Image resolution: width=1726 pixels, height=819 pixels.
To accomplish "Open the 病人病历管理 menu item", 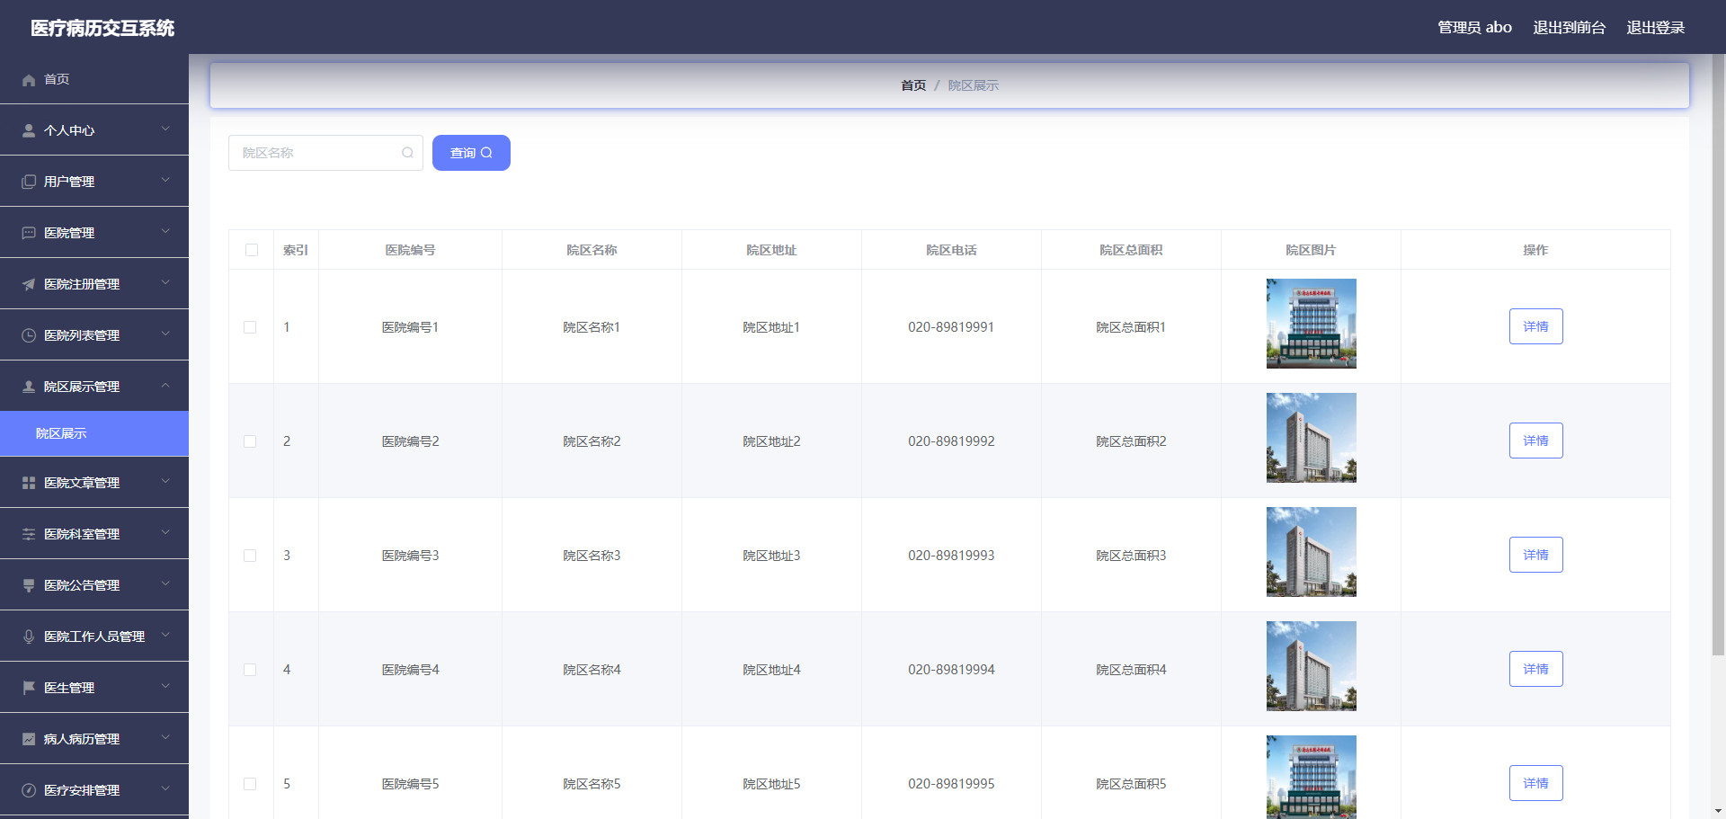I will (x=94, y=739).
